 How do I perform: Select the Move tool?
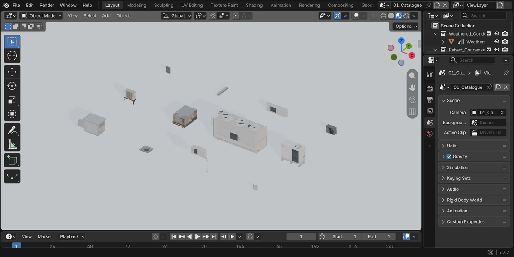click(x=12, y=72)
